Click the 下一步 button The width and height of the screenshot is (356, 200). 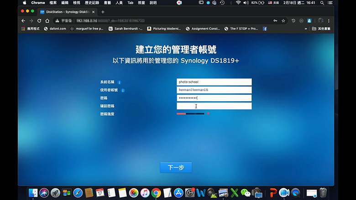(x=176, y=167)
